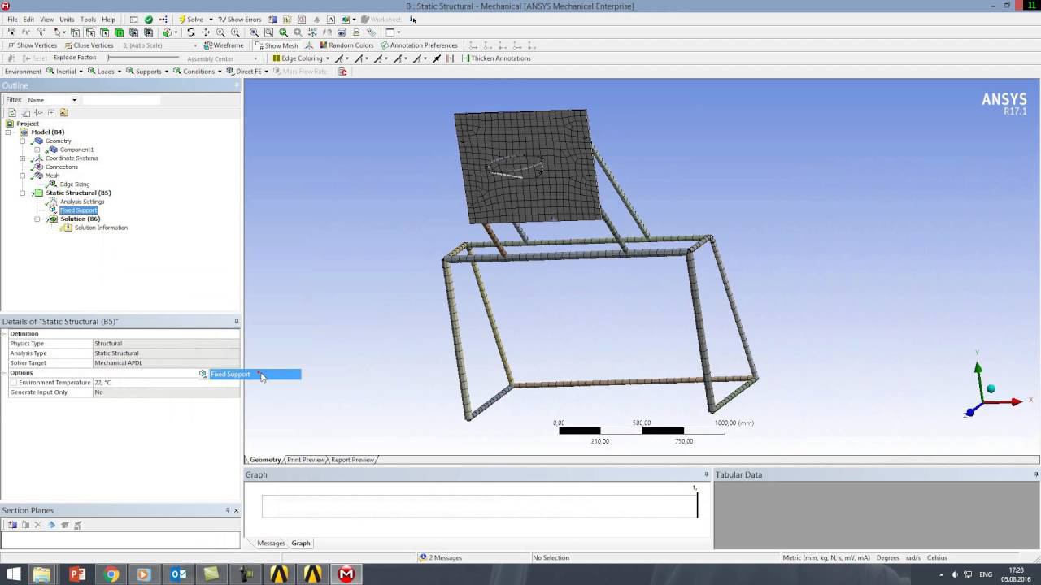Open Outlook from the taskbar
Image resolution: width=1041 pixels, height=585 pixels.
tap(178, 574)
